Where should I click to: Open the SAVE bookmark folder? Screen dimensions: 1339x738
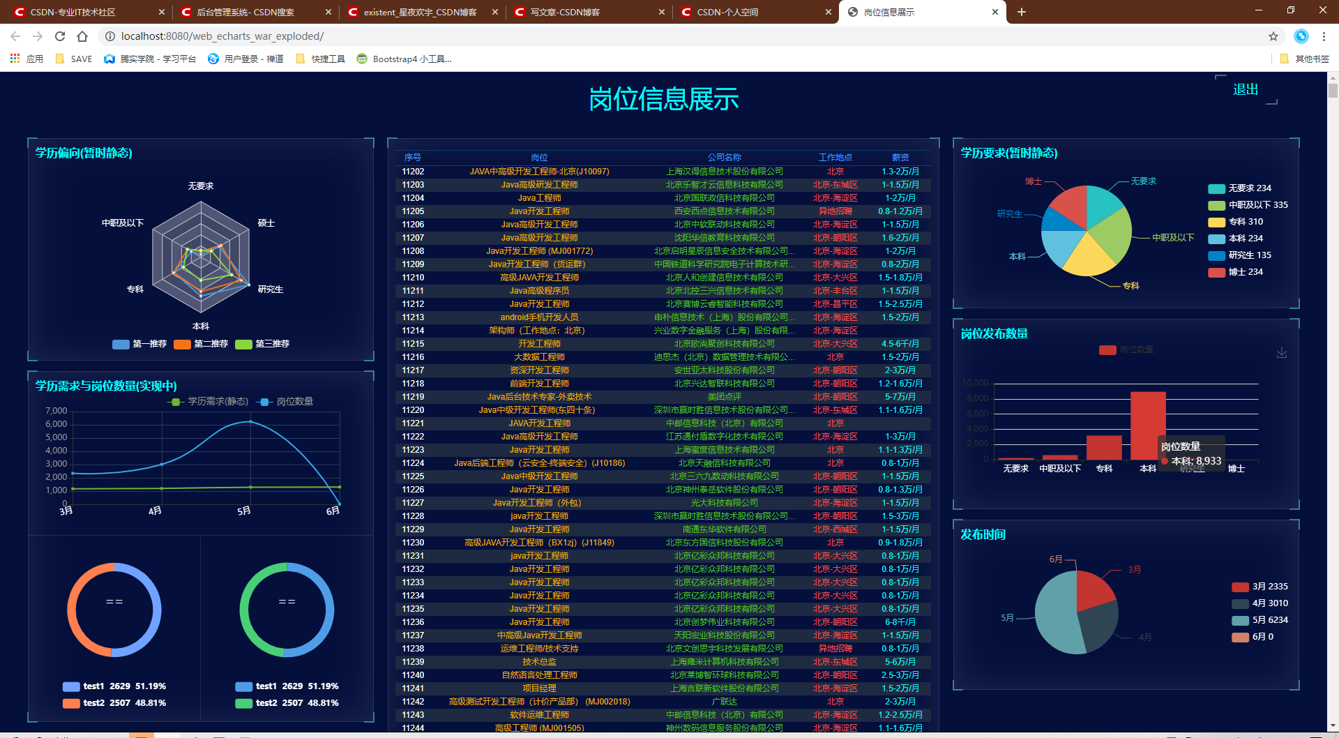point(74,59)
